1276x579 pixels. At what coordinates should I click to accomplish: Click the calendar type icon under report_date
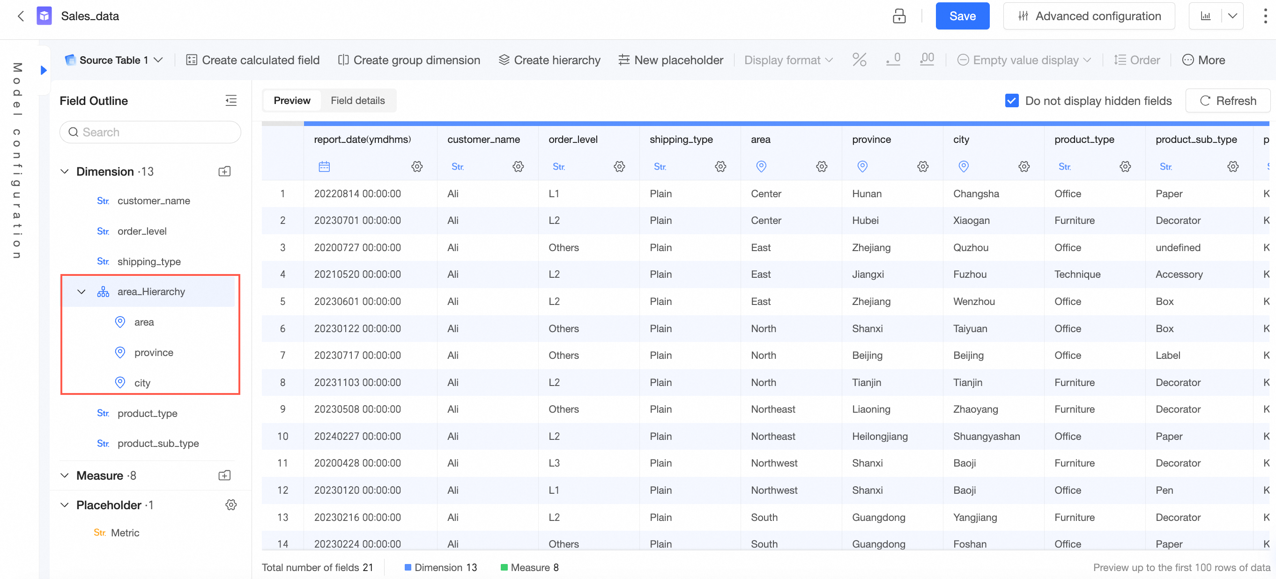pos(324,166)
